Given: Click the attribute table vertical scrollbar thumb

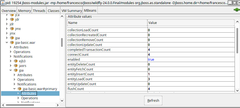Looking at the screenshot, I should point(237,41).
